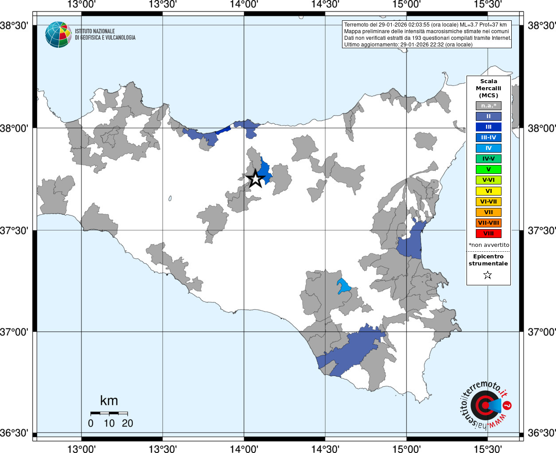Select the n.a.* gray legend swatch
This screenshot has height=453, width=556.
pyautogui.click(x=489, y=106)
